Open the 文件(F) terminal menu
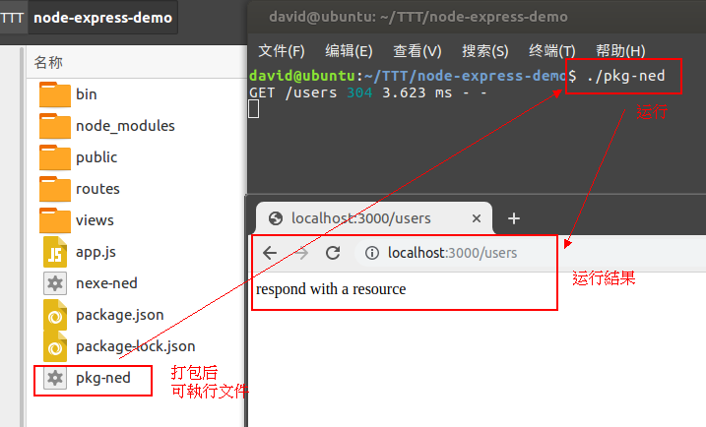Screen dimensions: 706x427 coord(281,51)
